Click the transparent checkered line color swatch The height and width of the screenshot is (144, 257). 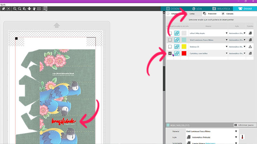click(184, 33)
